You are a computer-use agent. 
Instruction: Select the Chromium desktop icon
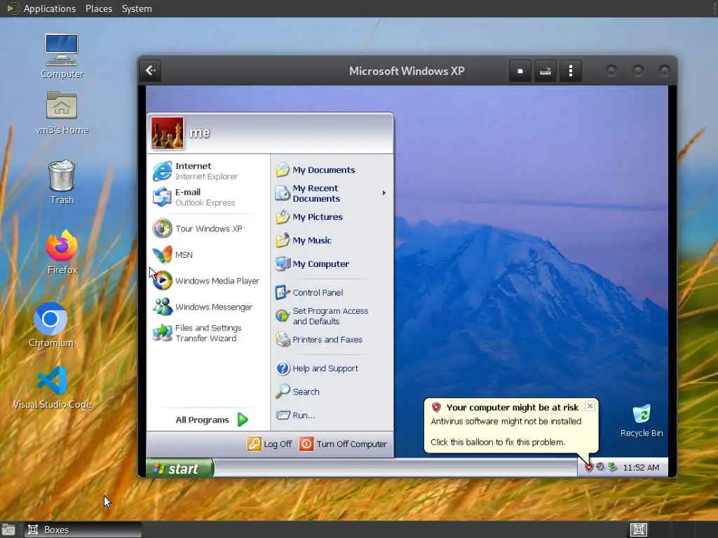50,324
